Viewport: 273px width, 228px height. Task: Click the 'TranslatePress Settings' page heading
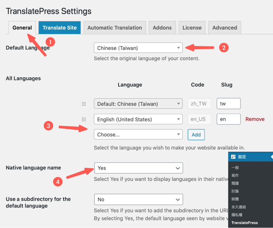point(49,11)
